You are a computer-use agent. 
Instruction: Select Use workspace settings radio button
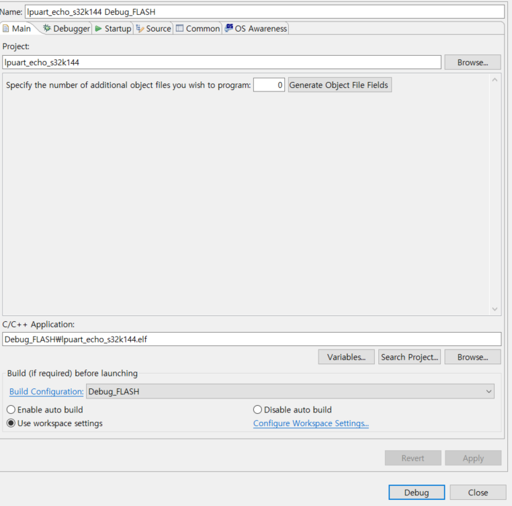(11, 423)
